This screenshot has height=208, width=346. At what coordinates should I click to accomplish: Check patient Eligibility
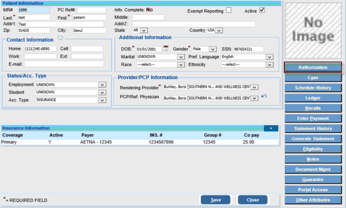coord(313,149)
